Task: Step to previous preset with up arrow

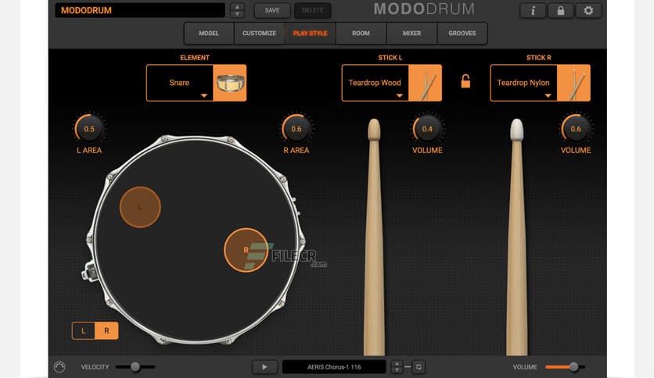Action: [x=237, y=7]
